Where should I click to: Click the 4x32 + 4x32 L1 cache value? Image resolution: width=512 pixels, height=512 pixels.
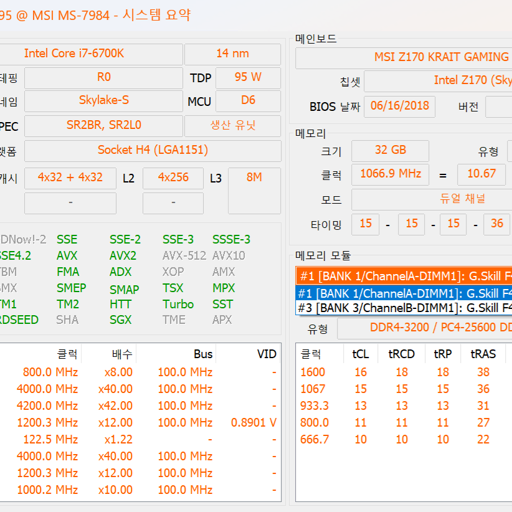(x=70, y=178)
